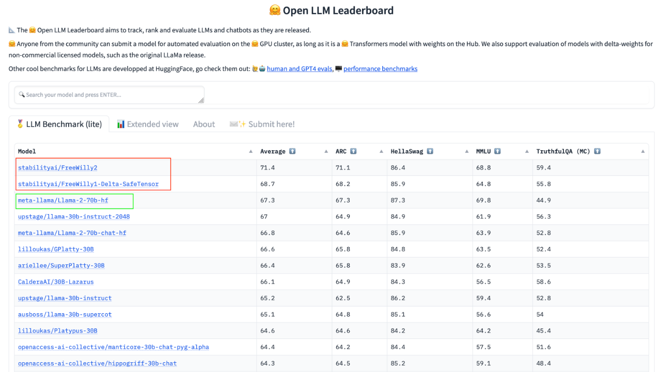Click SuperPlatty-30B HellaSwag value 83.9
This screenshot has width=661, height=372.
click(398, 265)
